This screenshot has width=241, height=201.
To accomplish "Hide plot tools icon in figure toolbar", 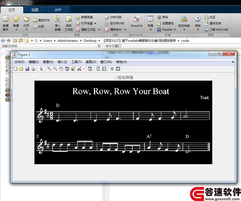I will coord(112,69).
